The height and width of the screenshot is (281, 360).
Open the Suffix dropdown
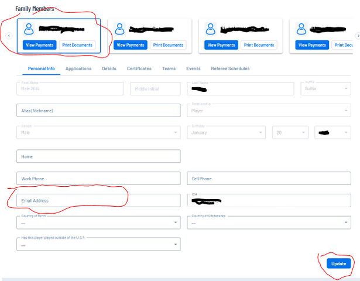click(x=326, y=88)
